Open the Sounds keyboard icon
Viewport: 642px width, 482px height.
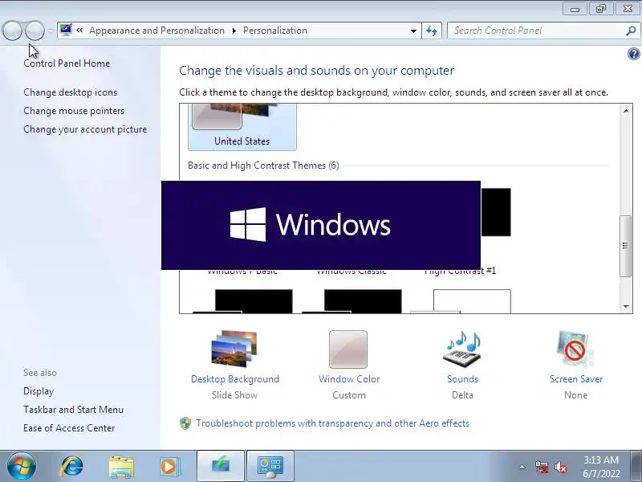[462, 349]
